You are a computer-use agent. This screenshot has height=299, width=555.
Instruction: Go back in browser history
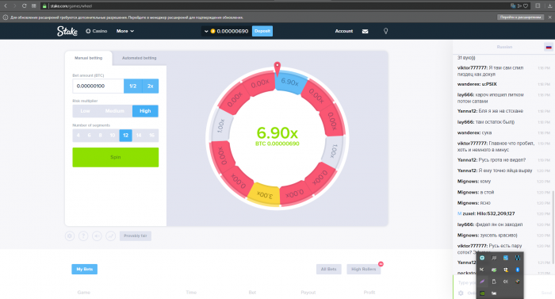[6, 6]
